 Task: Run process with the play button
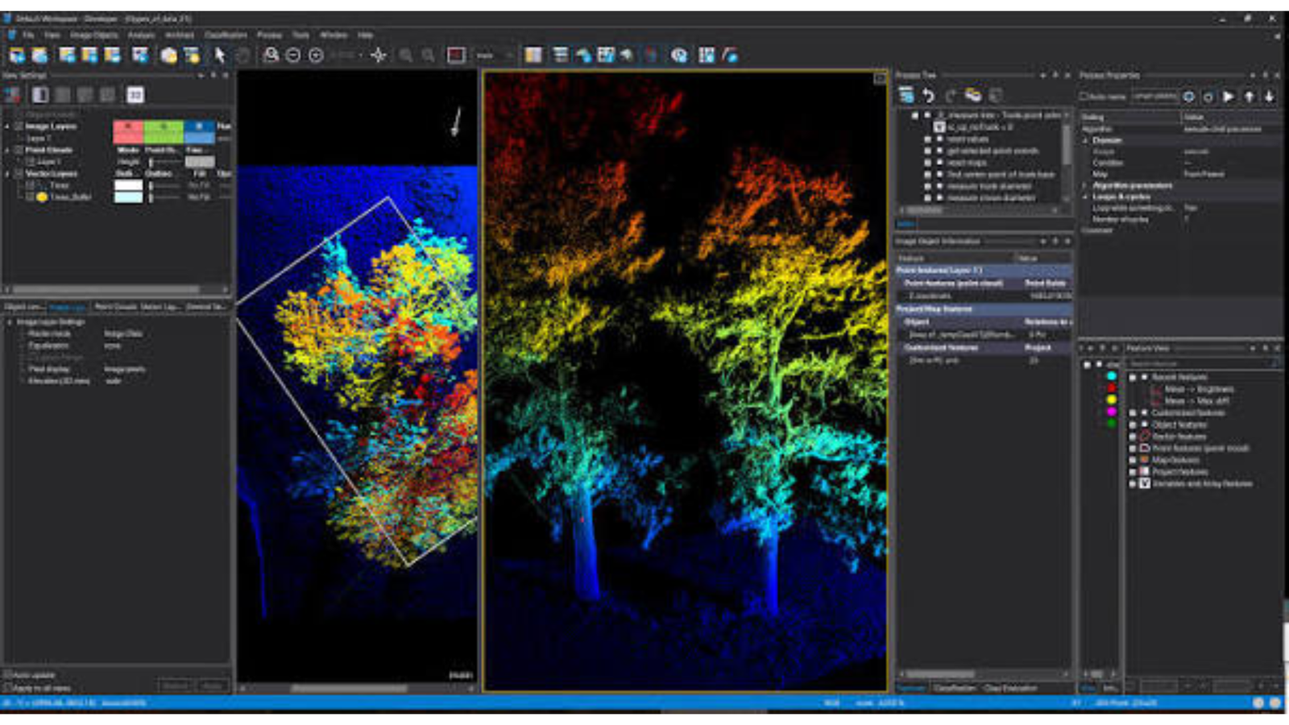point(1228,97)
